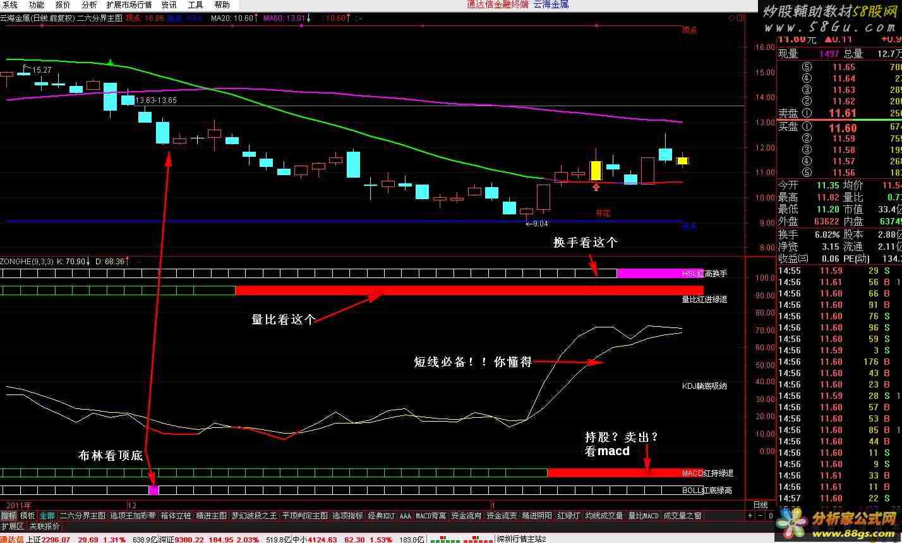902x543 pixels.
Task: Open the 分析 menu
Action: tap(89, 4)
